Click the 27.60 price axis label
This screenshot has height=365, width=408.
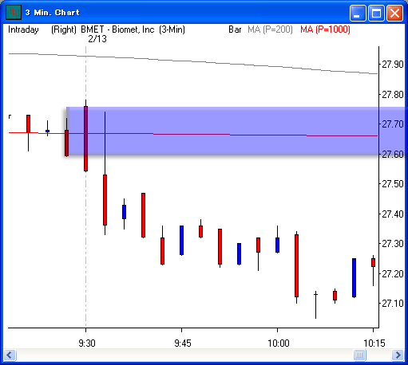(393, 154)
